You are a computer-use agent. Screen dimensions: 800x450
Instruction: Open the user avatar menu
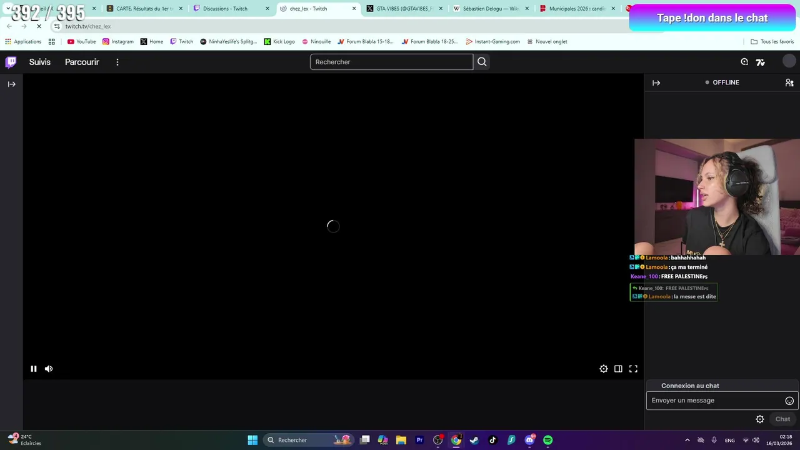click(789, 61)
